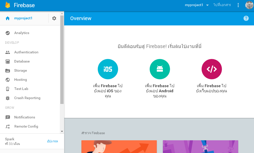Click the Firebase title text
The height and width of the screenshot is (153, 254).
[x=24, y=5]
